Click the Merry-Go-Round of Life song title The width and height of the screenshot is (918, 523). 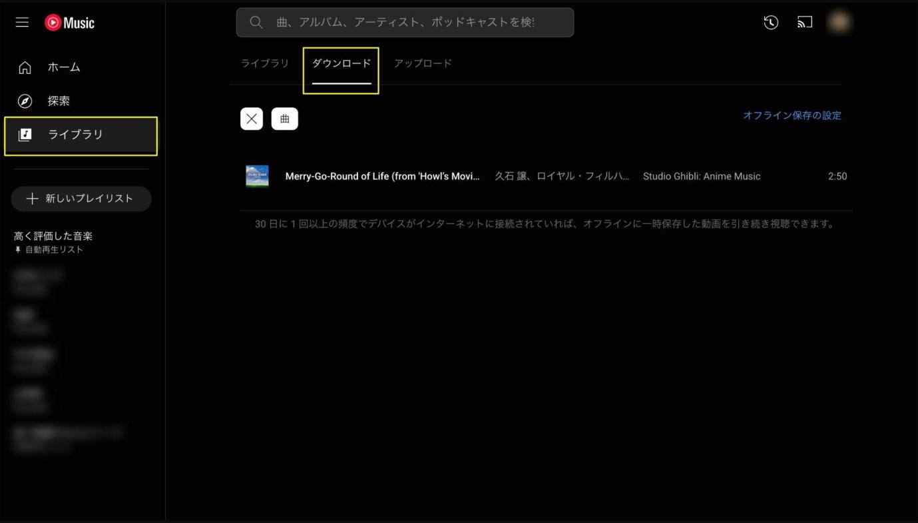[x=382, y=177]
